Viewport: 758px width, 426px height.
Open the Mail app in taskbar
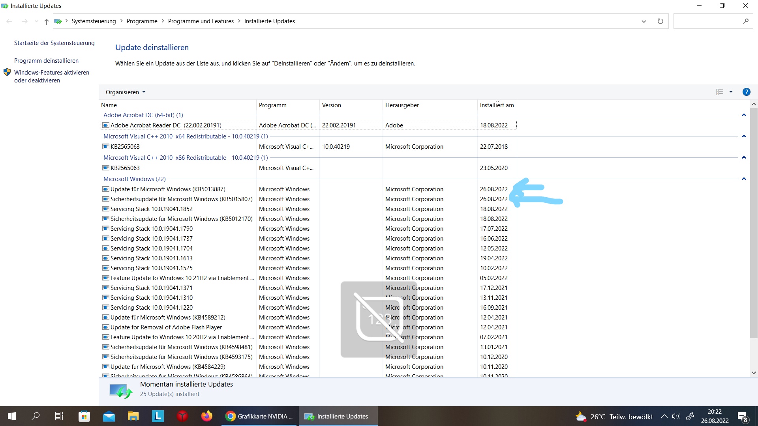tap(109, 416)
